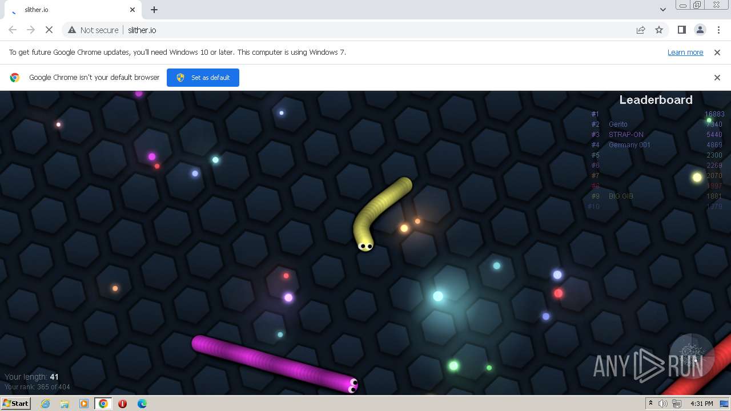Click the green glowing food pellet

[453, 366]
